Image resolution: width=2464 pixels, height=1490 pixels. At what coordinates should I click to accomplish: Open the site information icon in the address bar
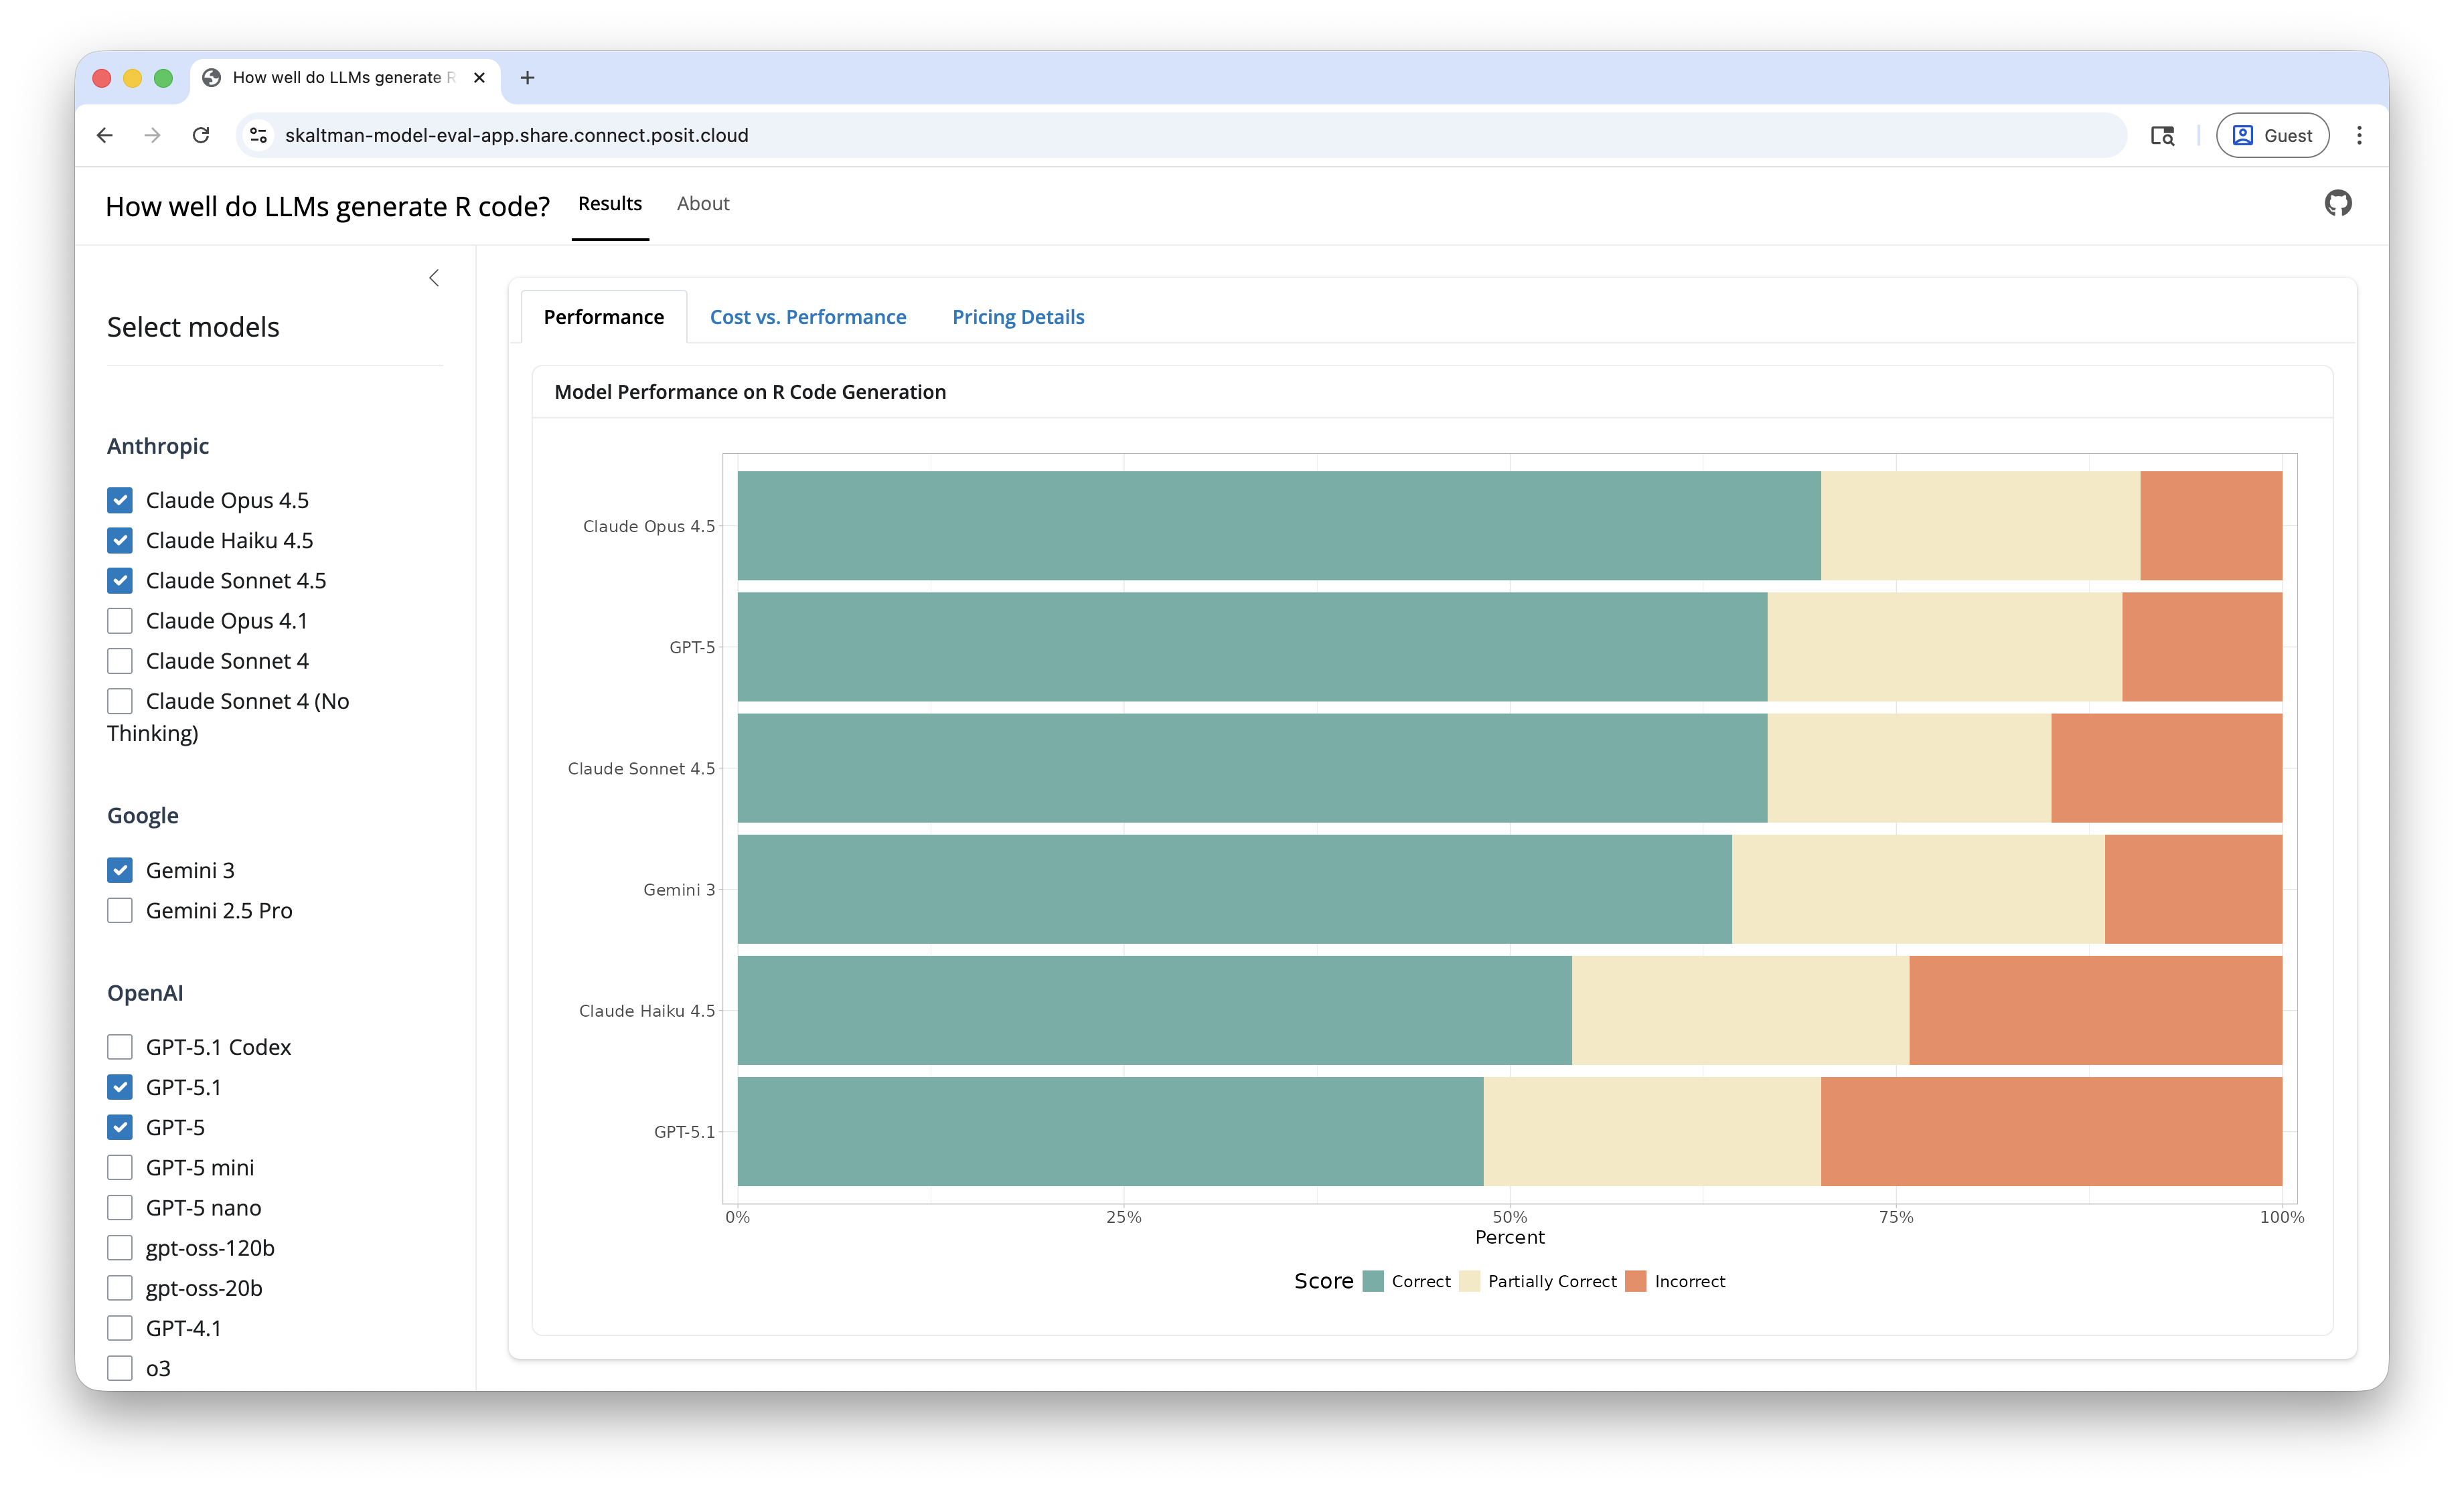tap(258, 135)
